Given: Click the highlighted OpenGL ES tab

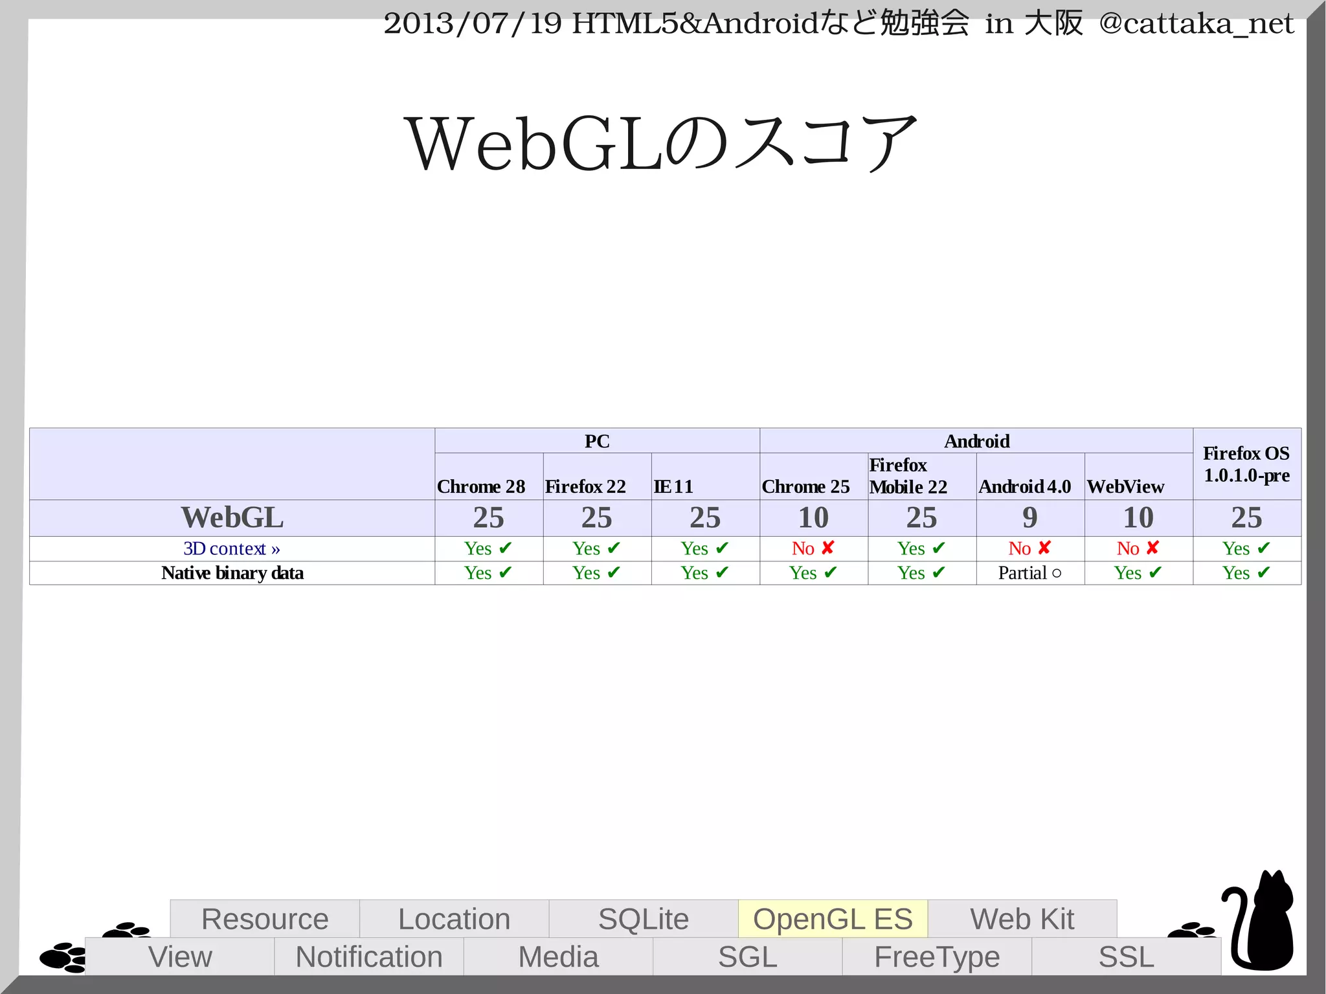Looking at the screenshot, I should click(x=833, y=919).
